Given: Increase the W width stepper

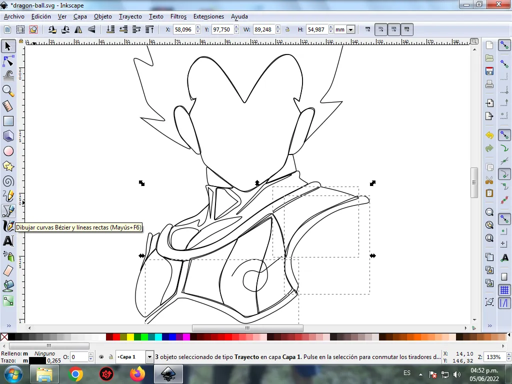Looking at the screenshot, I should [278, 27].
